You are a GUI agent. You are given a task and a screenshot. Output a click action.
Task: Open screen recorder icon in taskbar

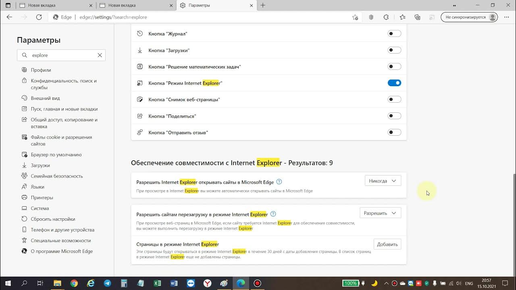[x=257, y=283]
